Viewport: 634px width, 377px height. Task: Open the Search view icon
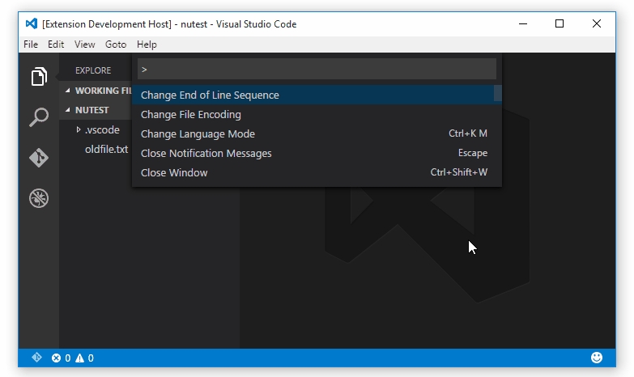(39, 117)
